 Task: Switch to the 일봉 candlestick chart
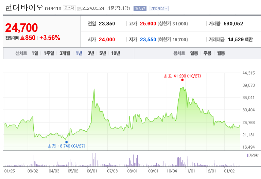[194, 53]
